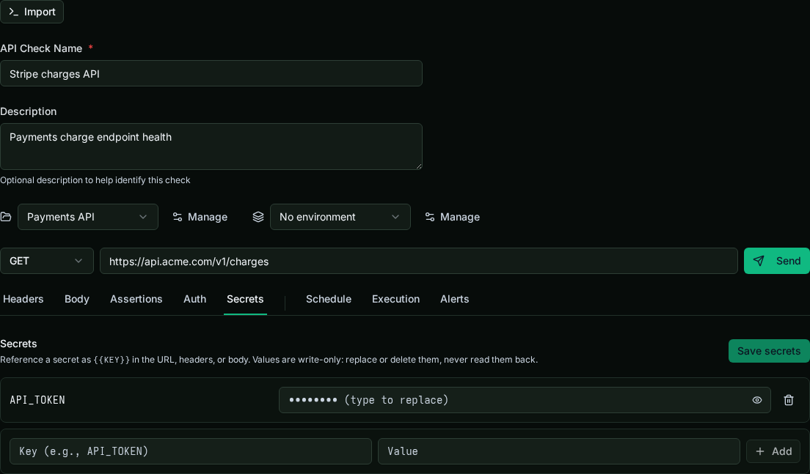810x474 pixels.
Task: Click the request URL field
Action: [x=418, y=261]
